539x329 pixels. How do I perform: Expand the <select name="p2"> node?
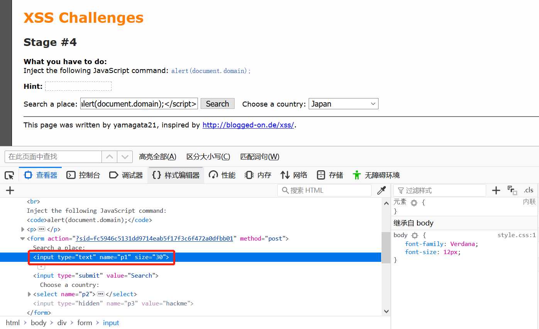pos(29,294)
